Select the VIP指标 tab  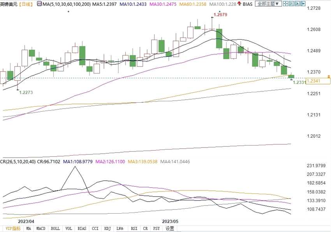(x=13, y=228)
